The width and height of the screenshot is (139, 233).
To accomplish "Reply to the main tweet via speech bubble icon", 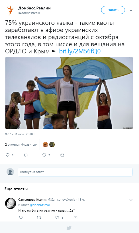I will pyautogui.click(x=8, y=155).
